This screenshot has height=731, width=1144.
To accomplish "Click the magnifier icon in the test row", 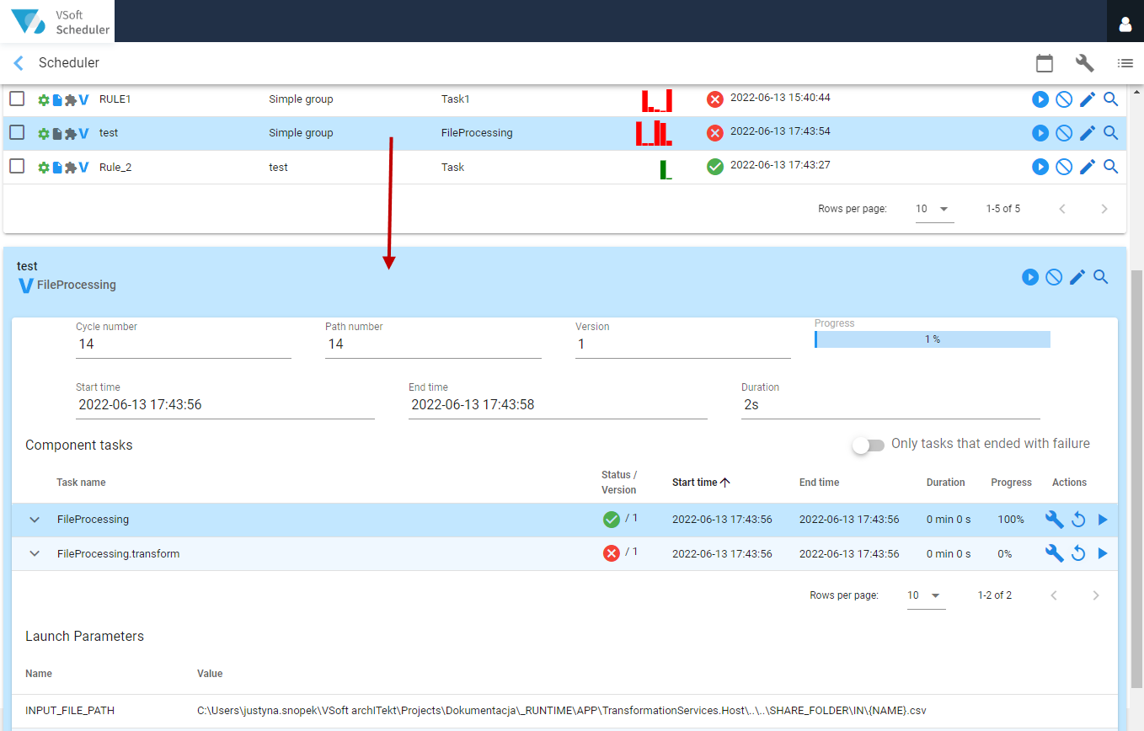I will (x=1111, y=133).
